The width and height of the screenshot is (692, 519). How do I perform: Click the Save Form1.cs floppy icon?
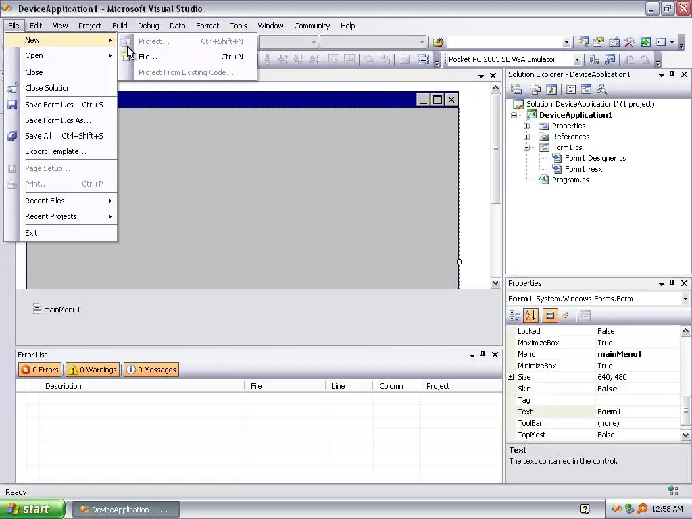point(12,105)
